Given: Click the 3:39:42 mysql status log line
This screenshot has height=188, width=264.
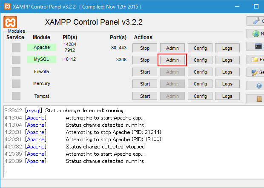Looking at the screenshot, I should [x=64, y=111].
